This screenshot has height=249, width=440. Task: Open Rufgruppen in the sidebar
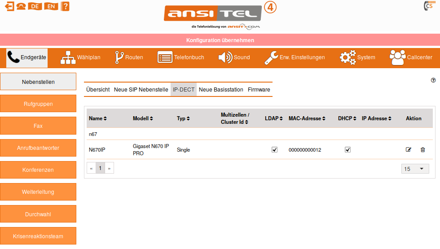(x=38, y=104)
